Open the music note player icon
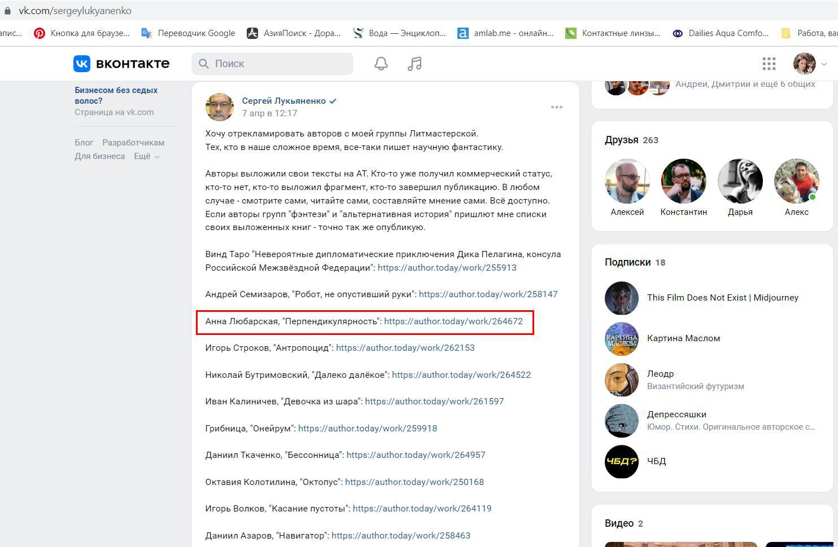Screen dimensions: 838x547 click(x=414, y=64)
